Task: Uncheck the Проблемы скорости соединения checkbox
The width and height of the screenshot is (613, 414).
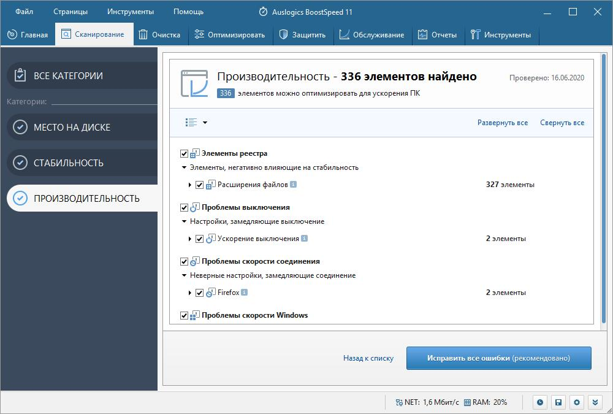Action: click(x=184, y=261)
